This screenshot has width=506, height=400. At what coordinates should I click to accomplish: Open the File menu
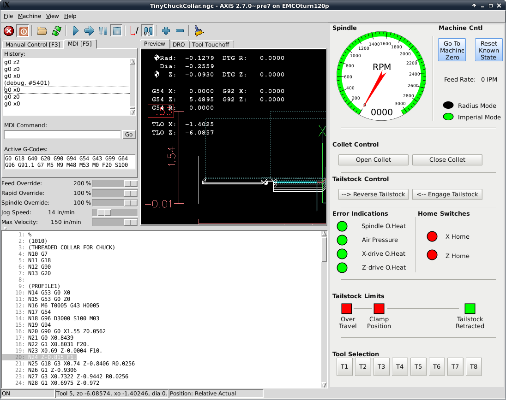[8, 16]
